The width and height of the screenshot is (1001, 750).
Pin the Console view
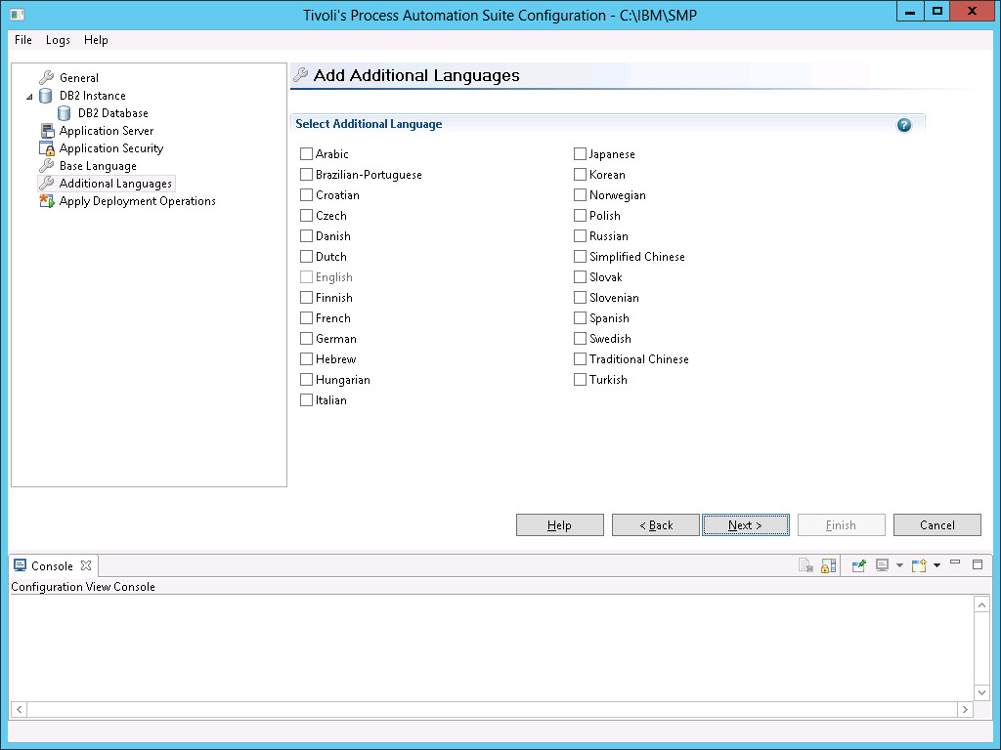coord(859,565)
